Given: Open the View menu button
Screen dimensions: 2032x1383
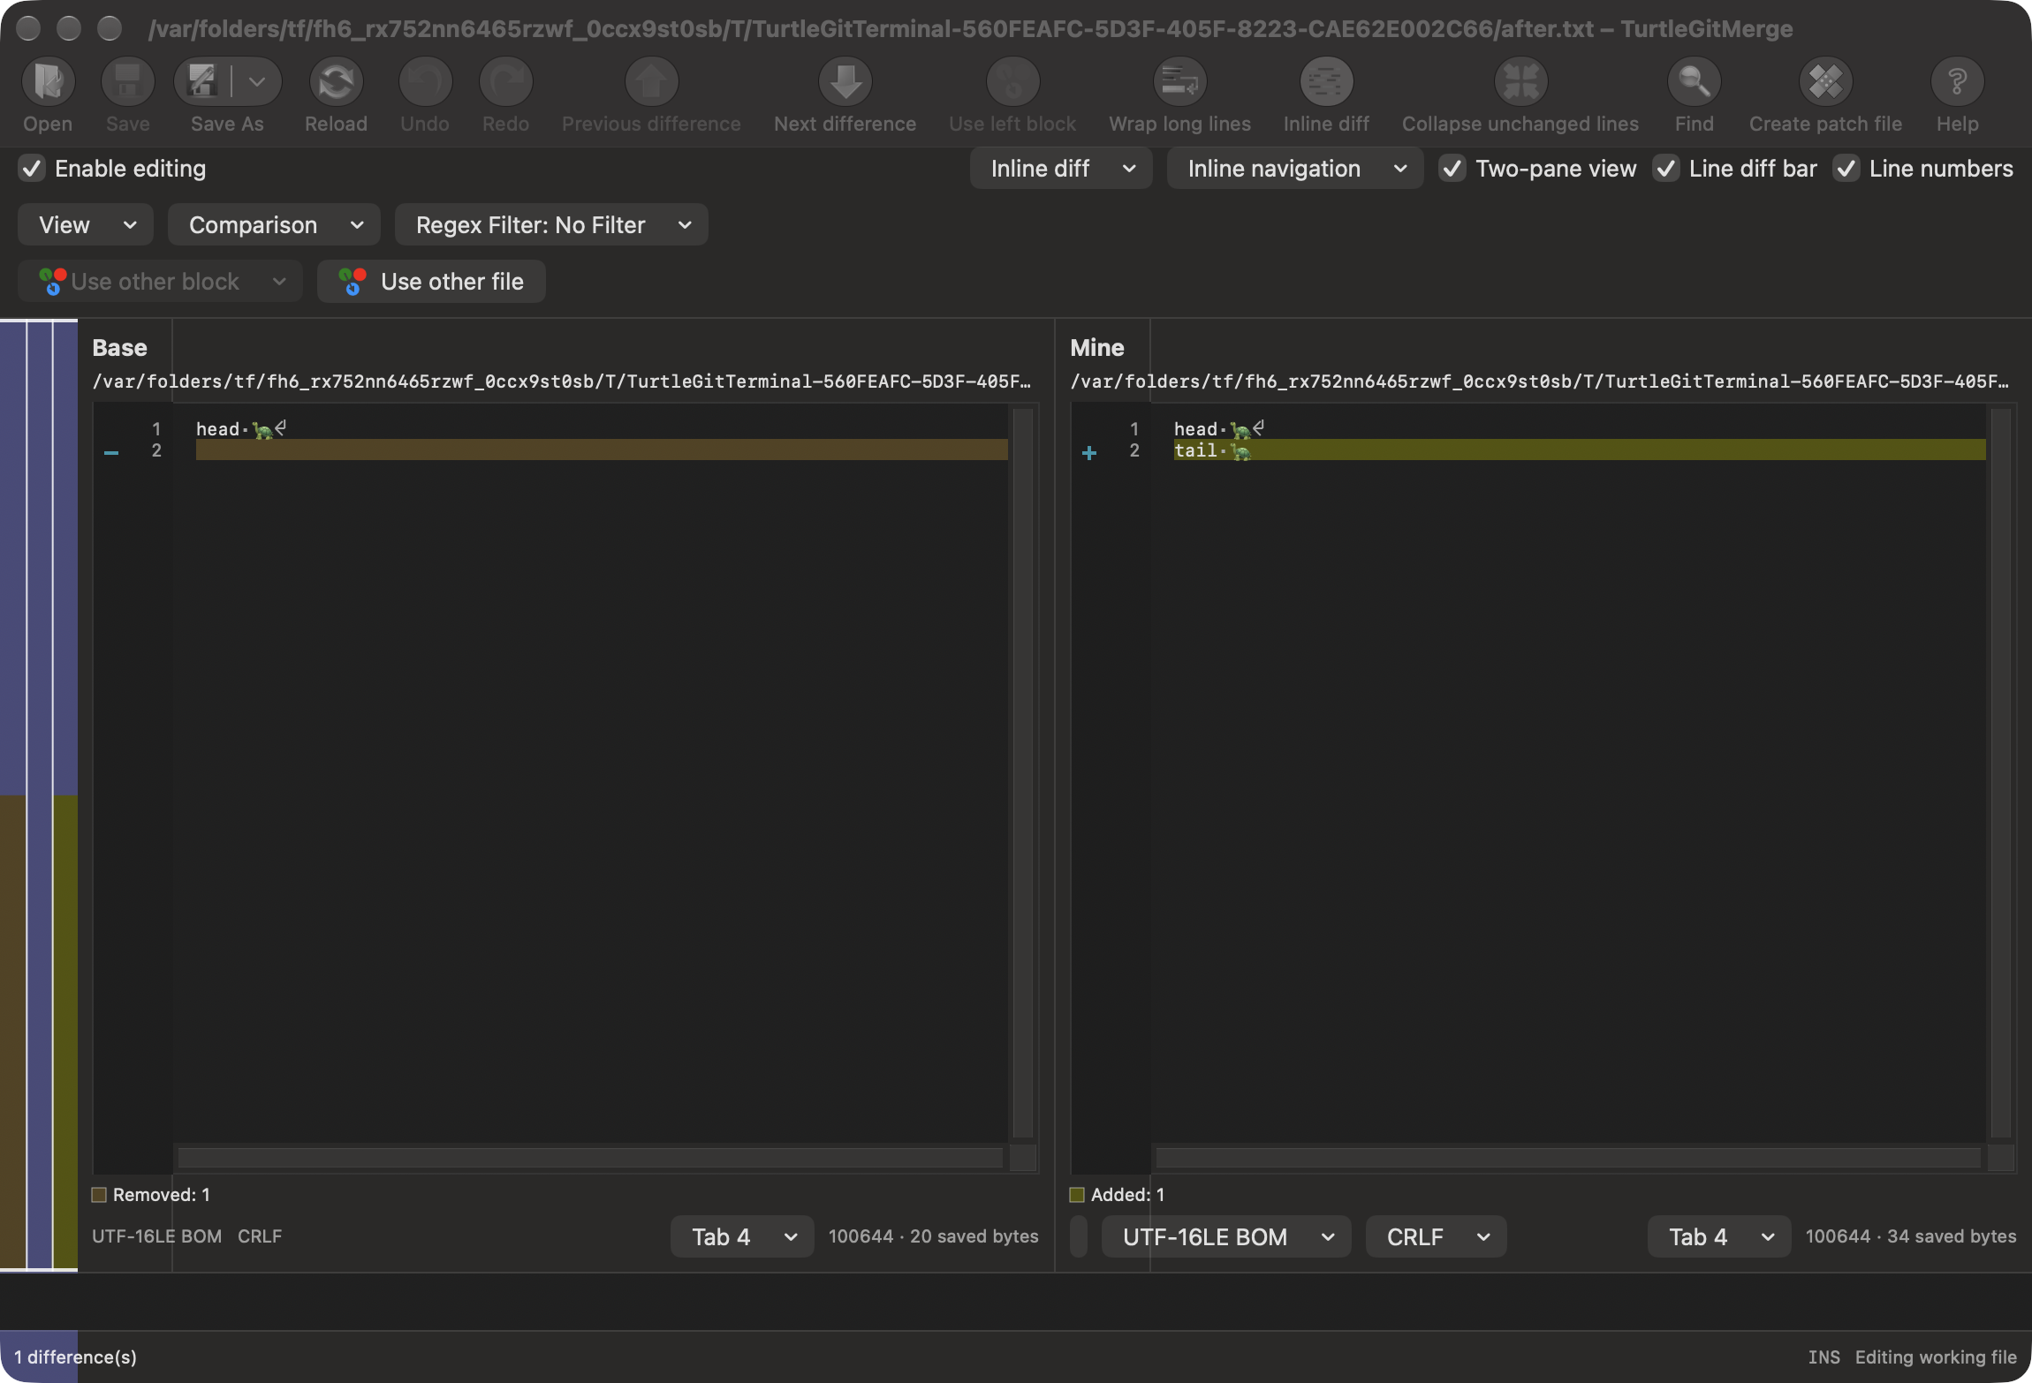Looking at the screenshot, I should (x=86, y=225).
